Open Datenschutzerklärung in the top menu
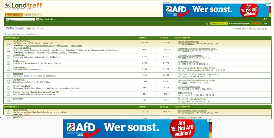This screenshot has height=138, width=274. point(219,24)
